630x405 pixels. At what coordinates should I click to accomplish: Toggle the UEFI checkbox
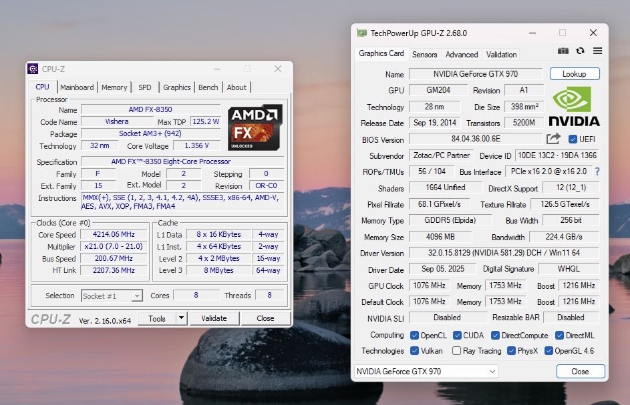pyautogui.click(x=573, y=139)
